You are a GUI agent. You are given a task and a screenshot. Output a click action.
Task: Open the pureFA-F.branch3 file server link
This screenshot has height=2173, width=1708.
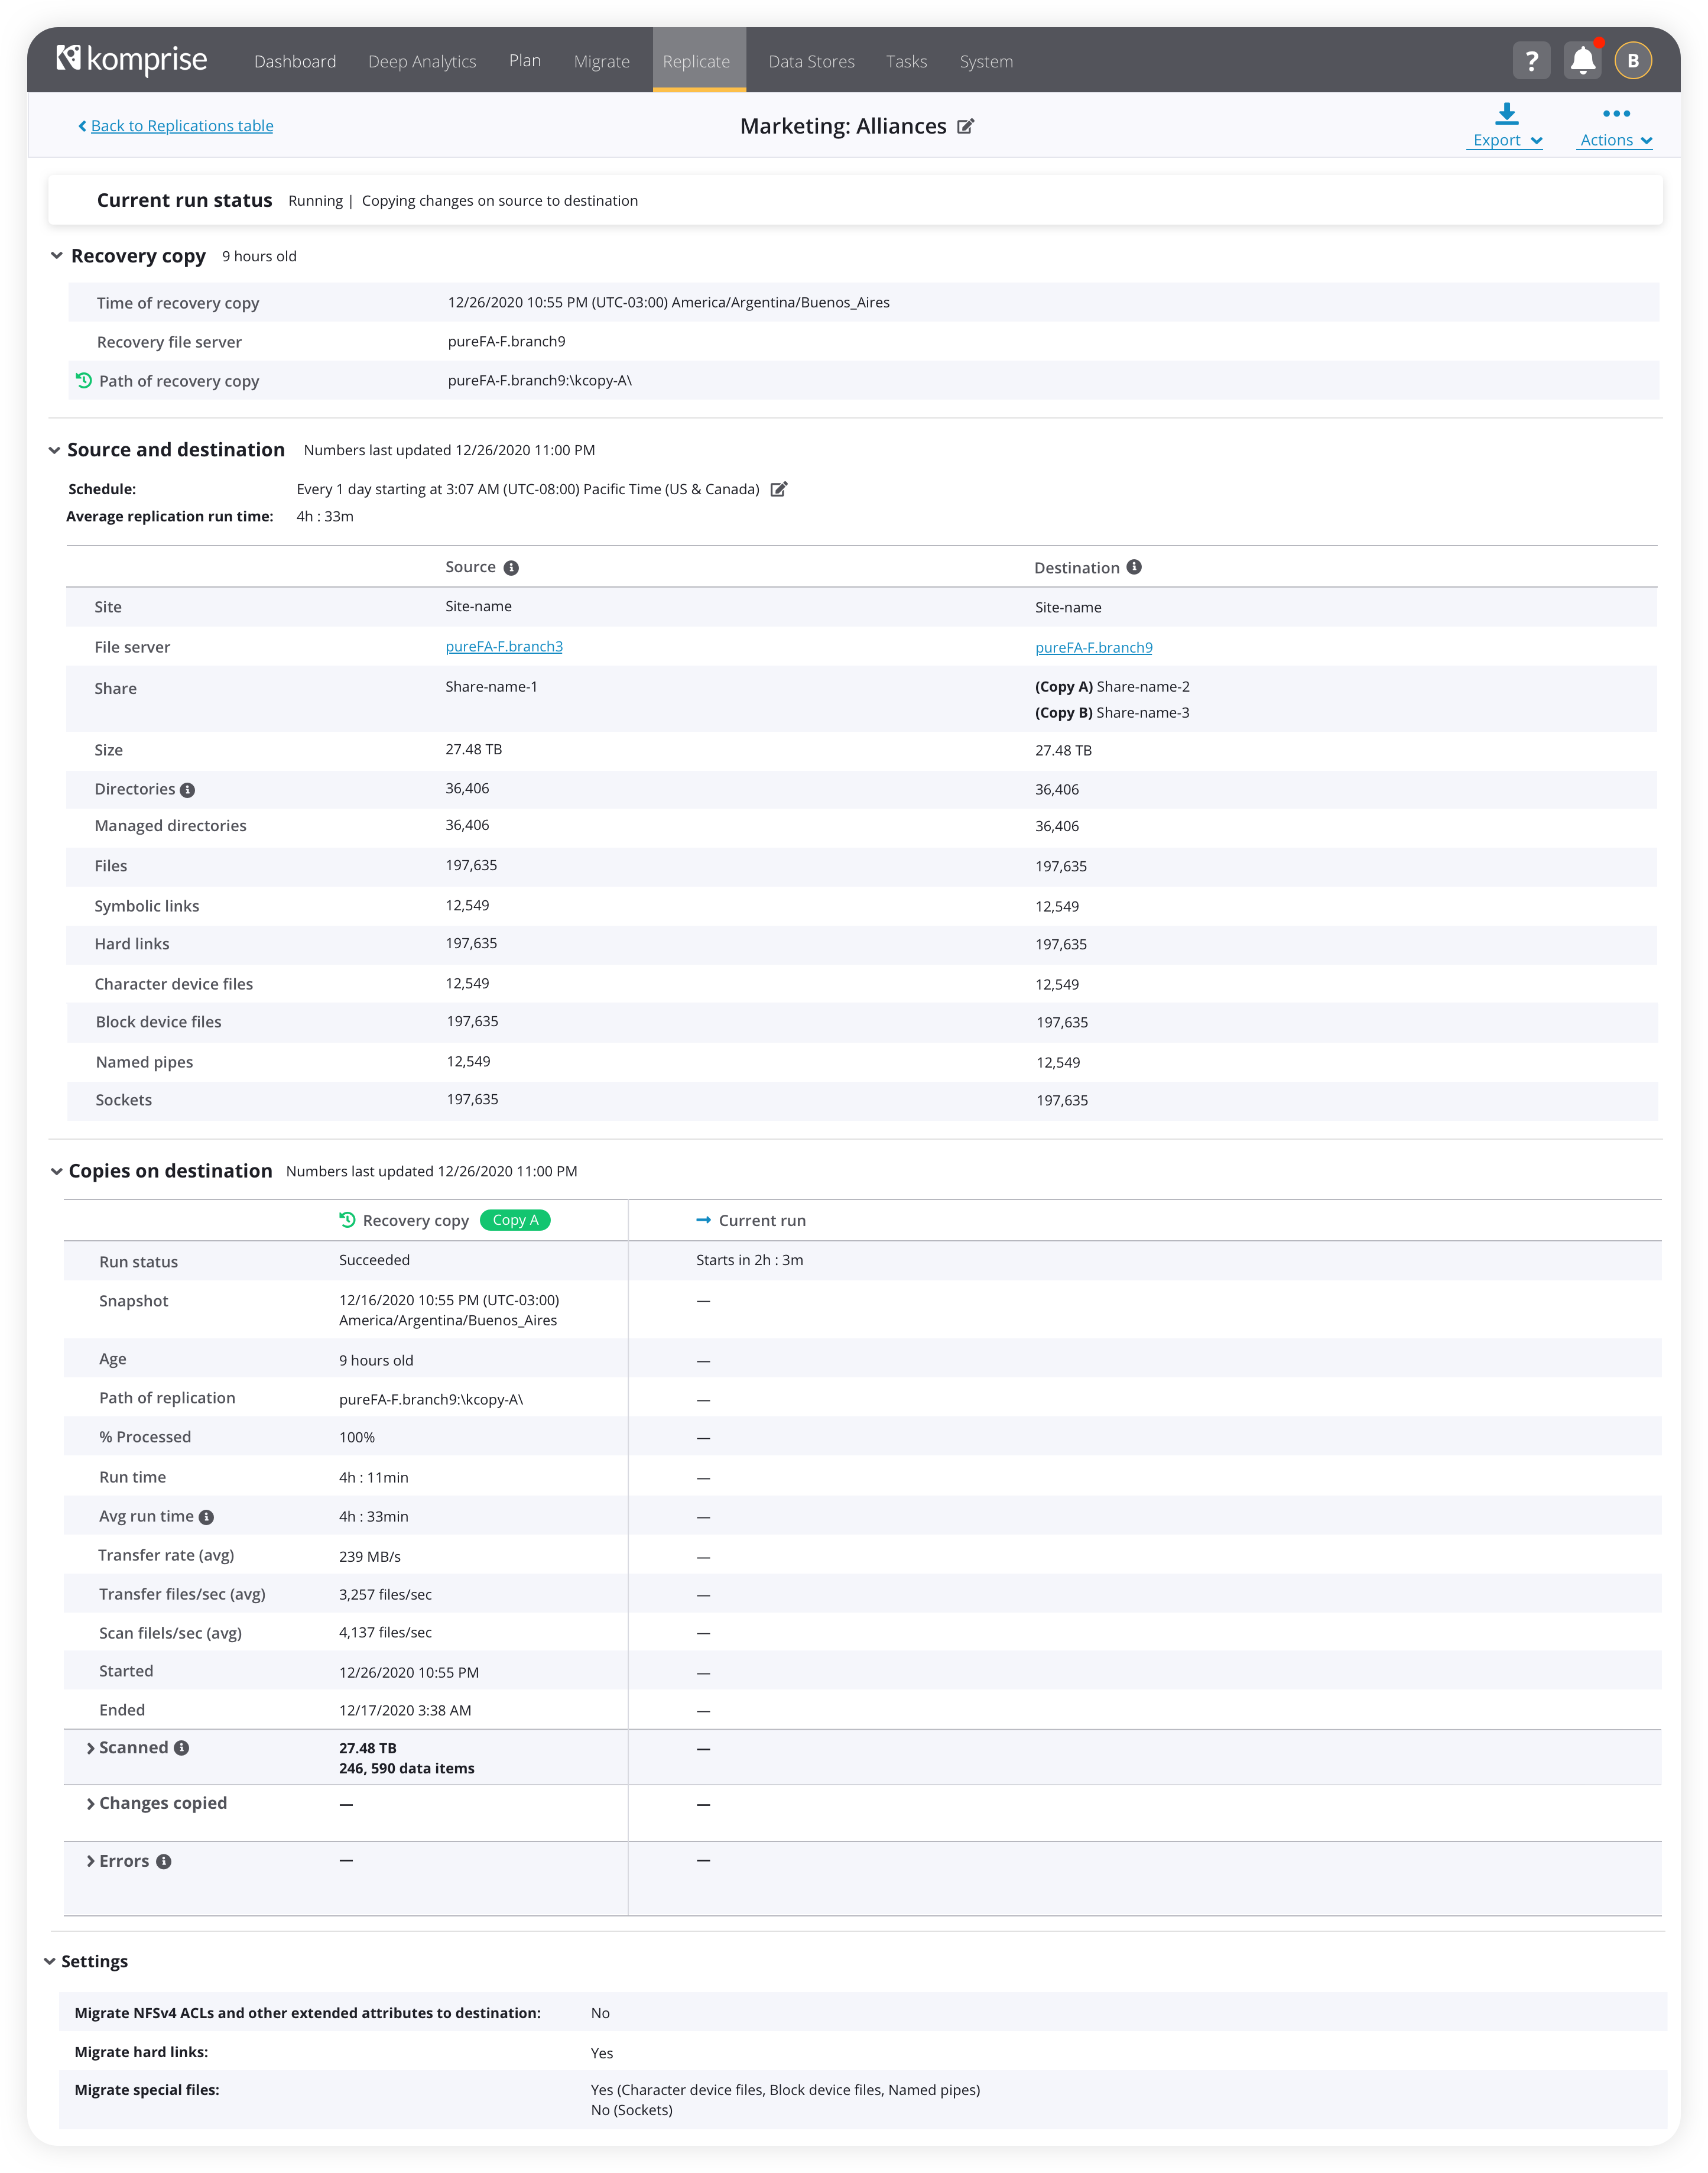[504, 647]
